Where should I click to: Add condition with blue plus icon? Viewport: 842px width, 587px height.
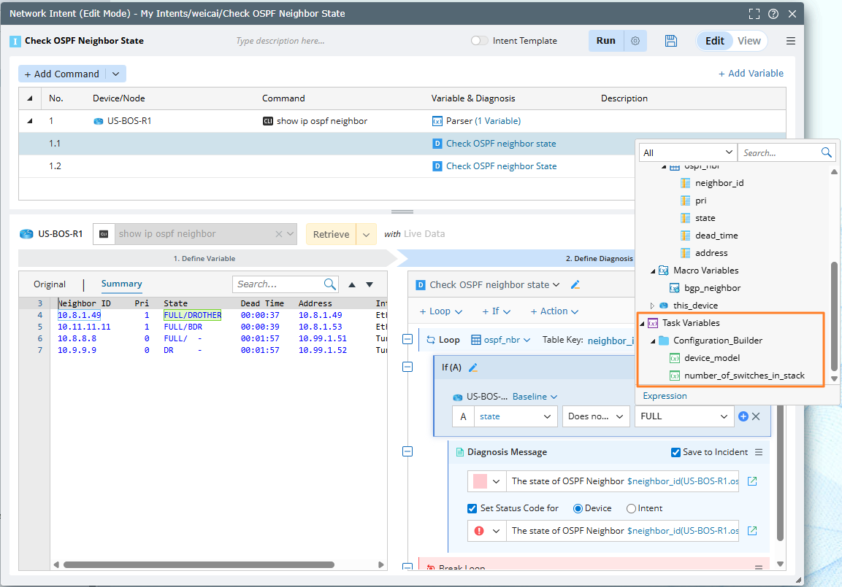743,416
